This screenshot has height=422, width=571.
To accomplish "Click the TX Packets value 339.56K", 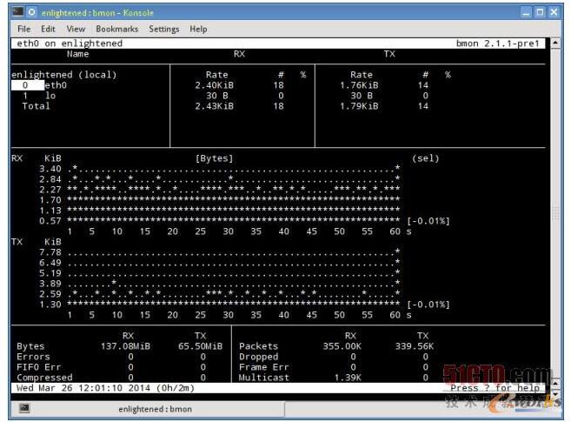I will coord(415,346).
